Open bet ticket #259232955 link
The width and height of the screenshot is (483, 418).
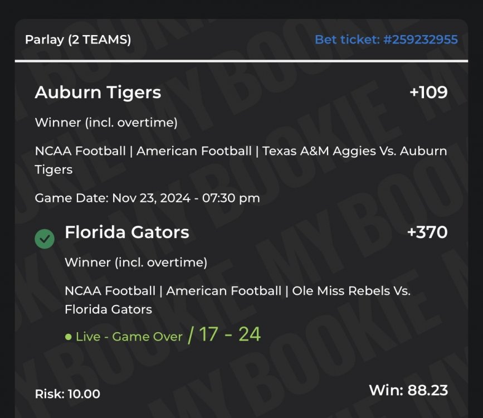pos(386,40)
